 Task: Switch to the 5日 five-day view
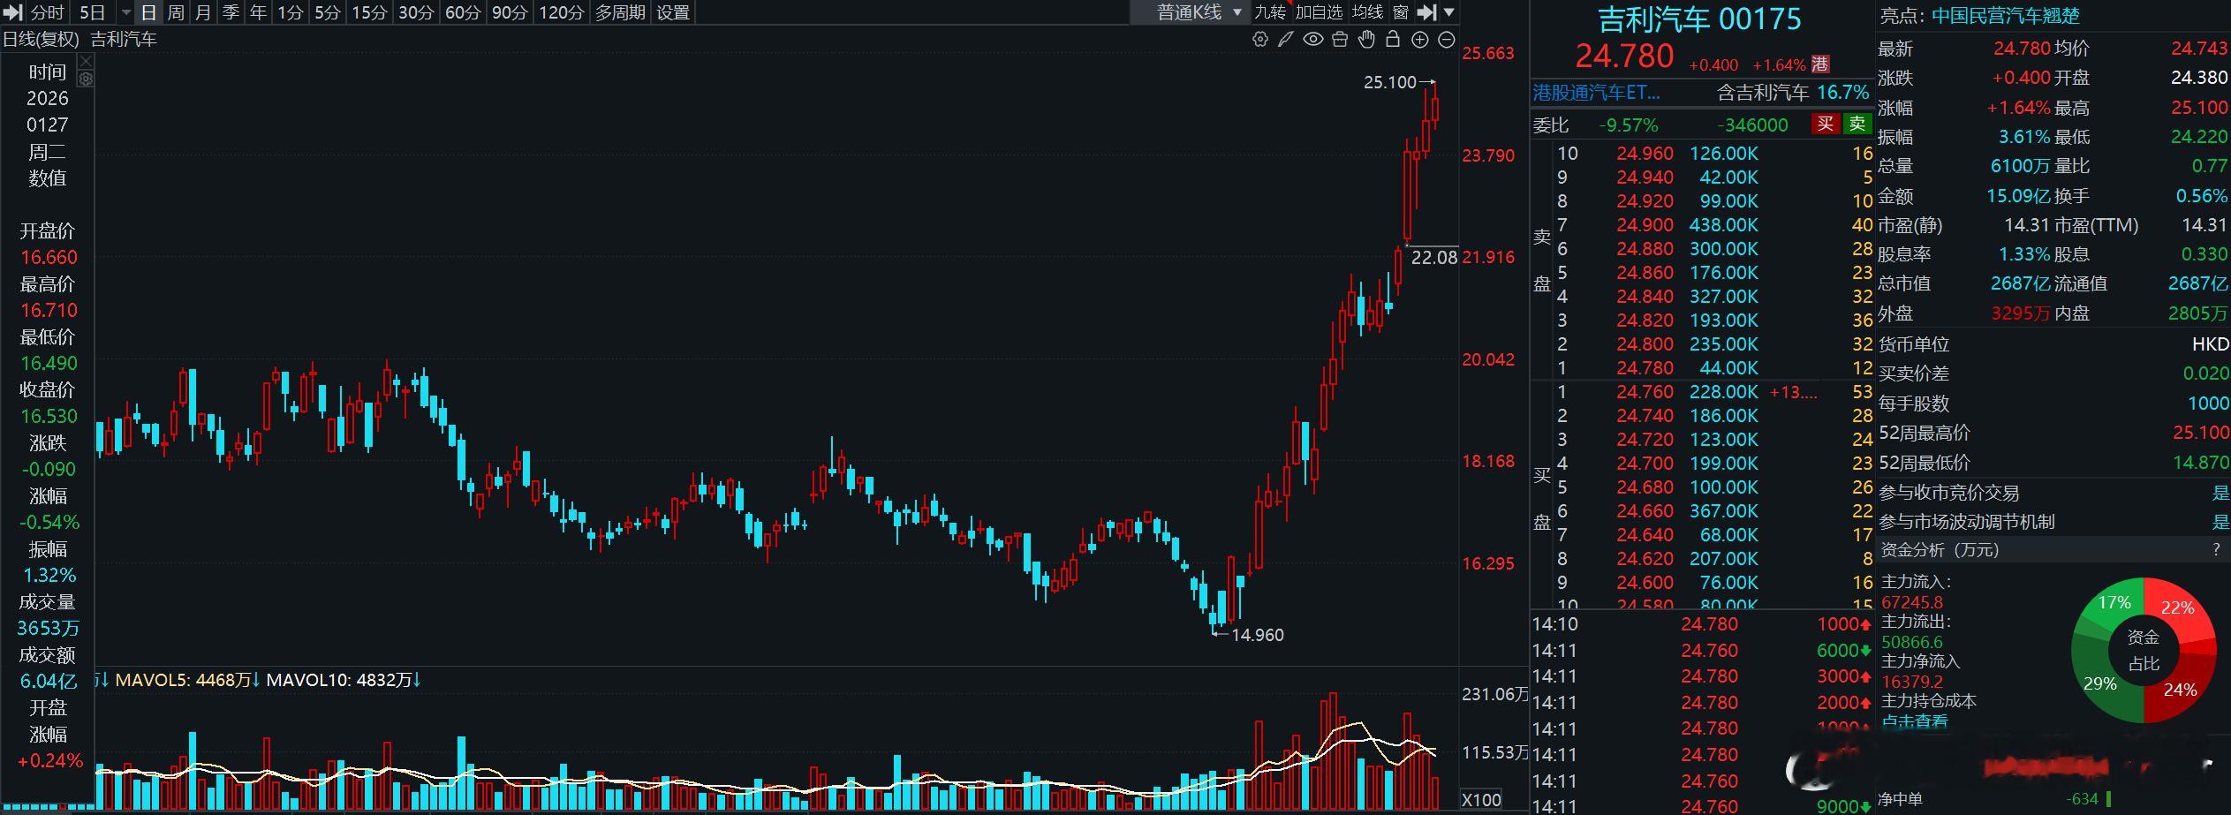pos(93,12)
